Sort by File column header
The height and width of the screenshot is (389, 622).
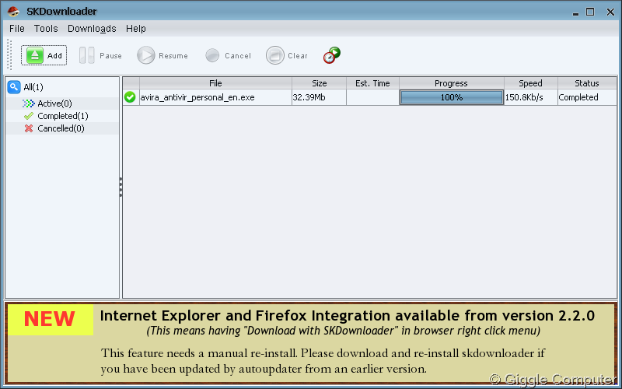215,83
